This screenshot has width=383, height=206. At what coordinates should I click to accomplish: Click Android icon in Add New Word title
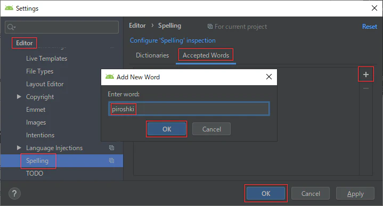pos(109,77)
